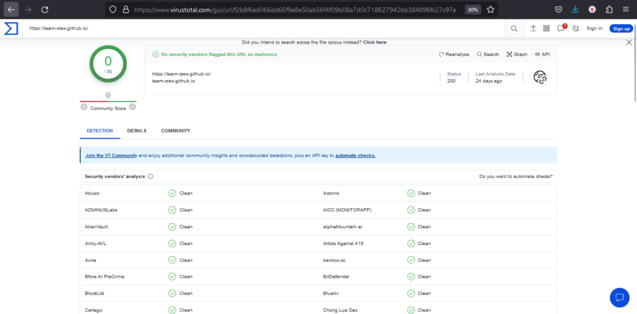Click the Avira vendor name

(91, 260)
